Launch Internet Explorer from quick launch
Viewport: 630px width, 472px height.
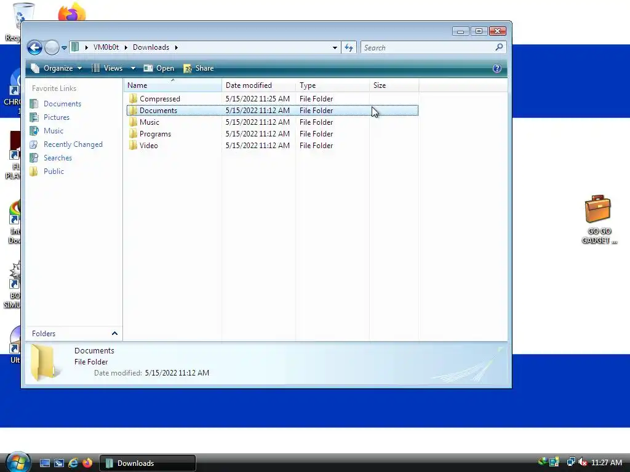pos(73,463)
